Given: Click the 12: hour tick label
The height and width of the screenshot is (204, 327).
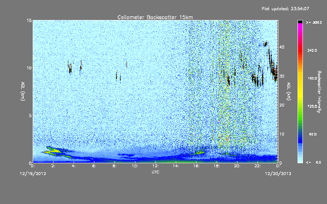Looking at the screenshot, I should (x=155, y=166).
